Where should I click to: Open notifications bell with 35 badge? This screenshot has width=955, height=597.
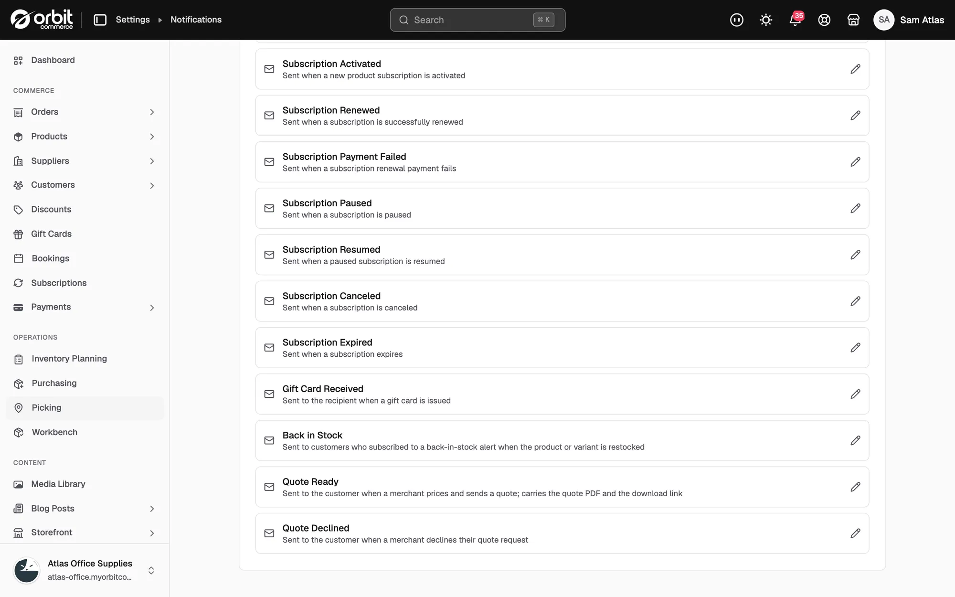click(x=796, y=20)
